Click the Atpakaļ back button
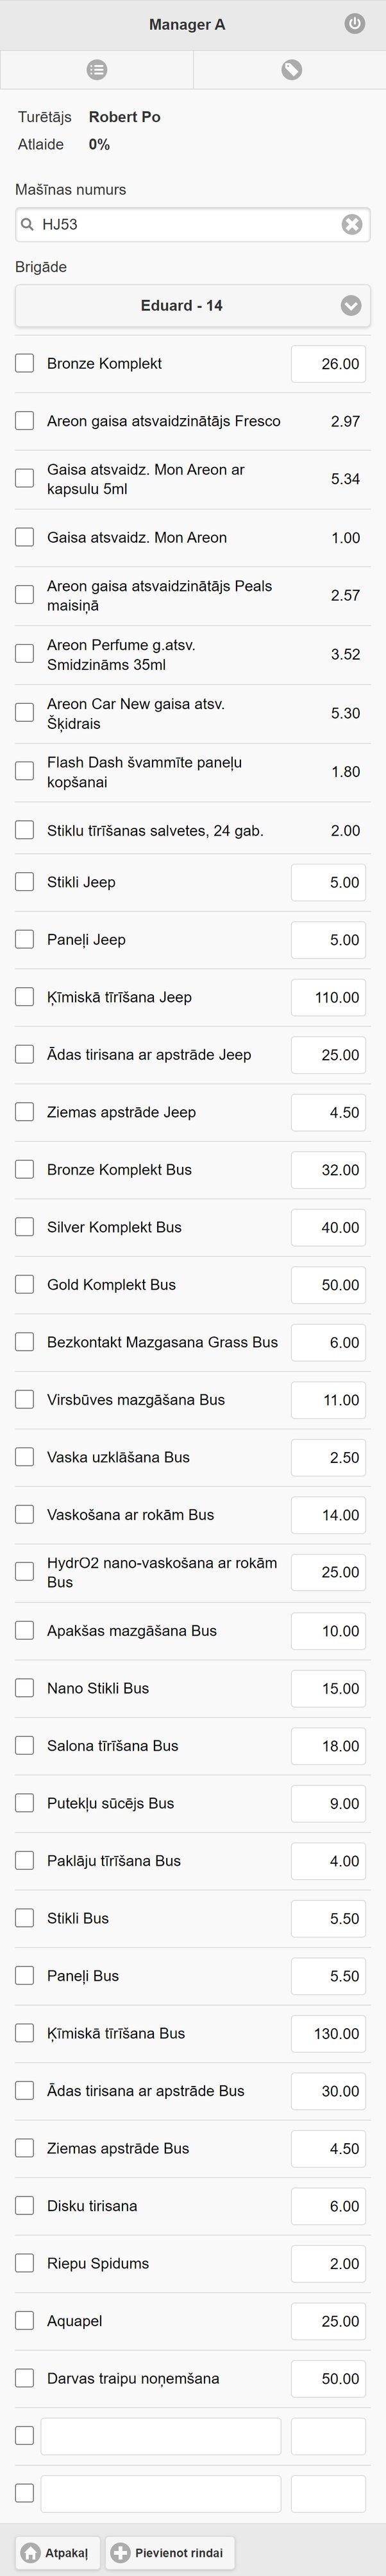The width and height of the screenshot is (386, 2576). [58, 2552]
